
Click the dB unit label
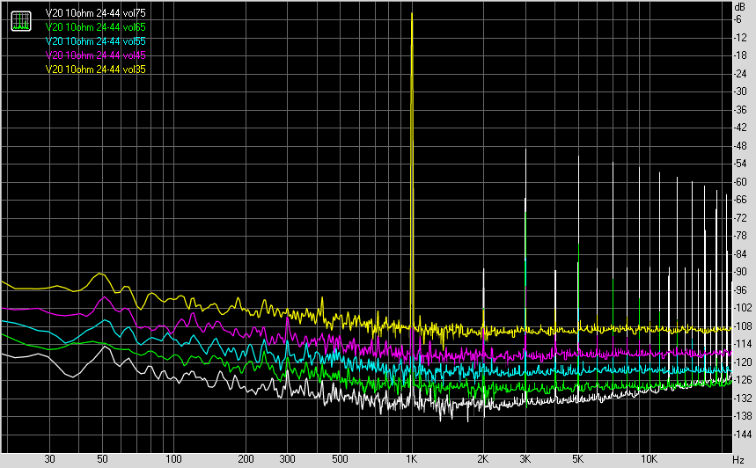coord(739,7)
